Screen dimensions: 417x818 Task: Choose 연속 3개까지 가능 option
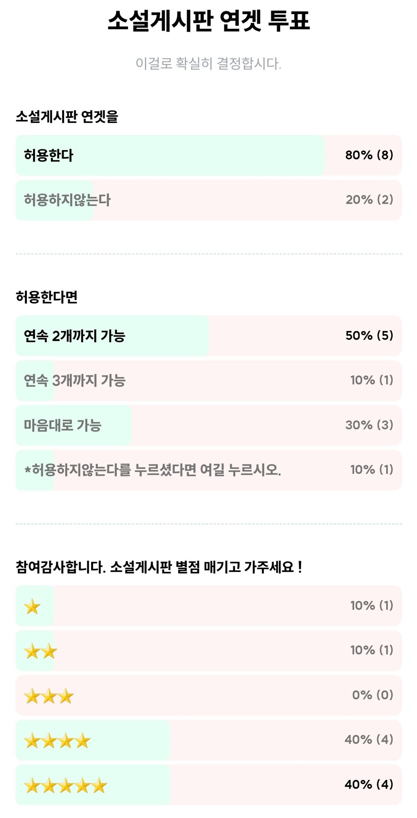coord(208,380)
